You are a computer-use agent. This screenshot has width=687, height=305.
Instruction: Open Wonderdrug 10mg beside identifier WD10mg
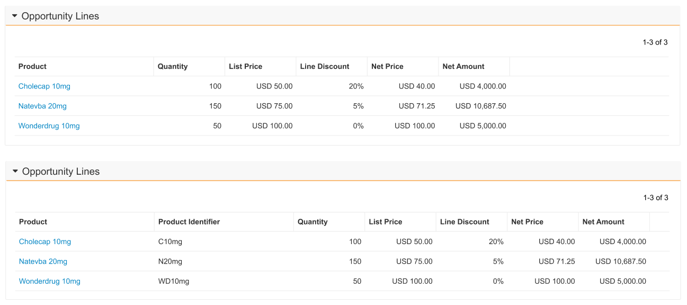(49, 281)
